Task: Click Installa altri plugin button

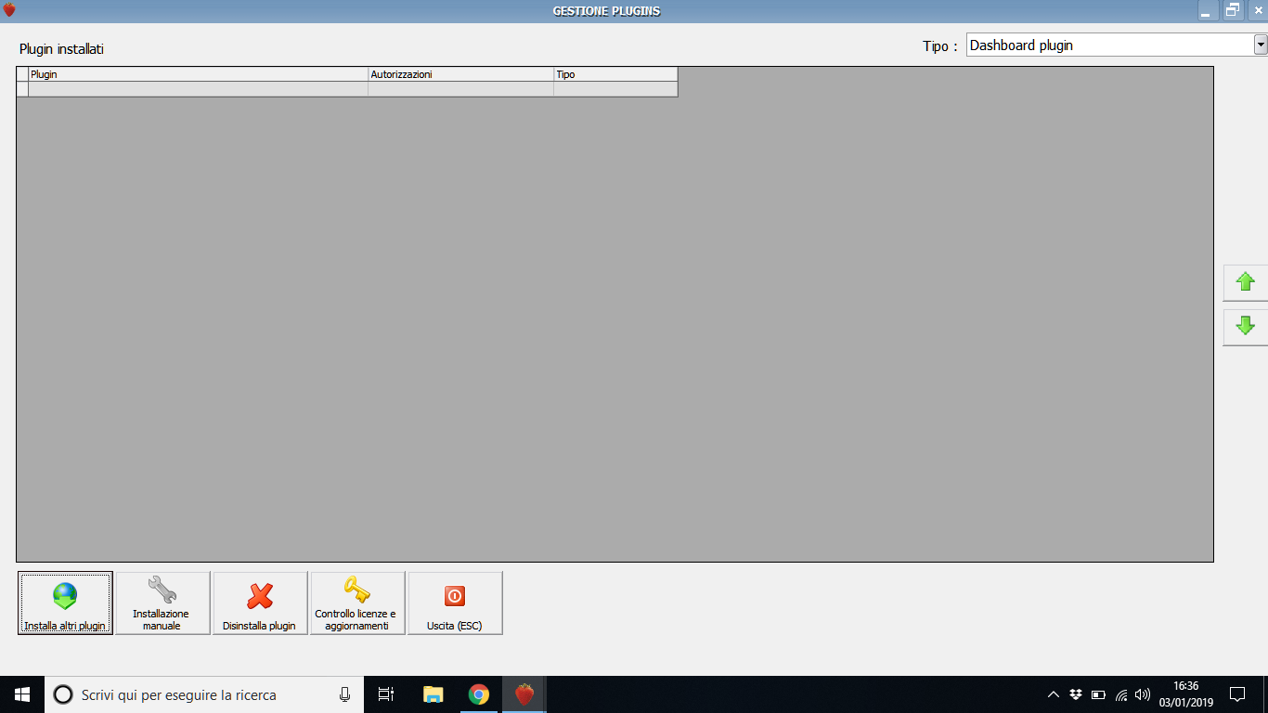Action: (x=65, y=603)
